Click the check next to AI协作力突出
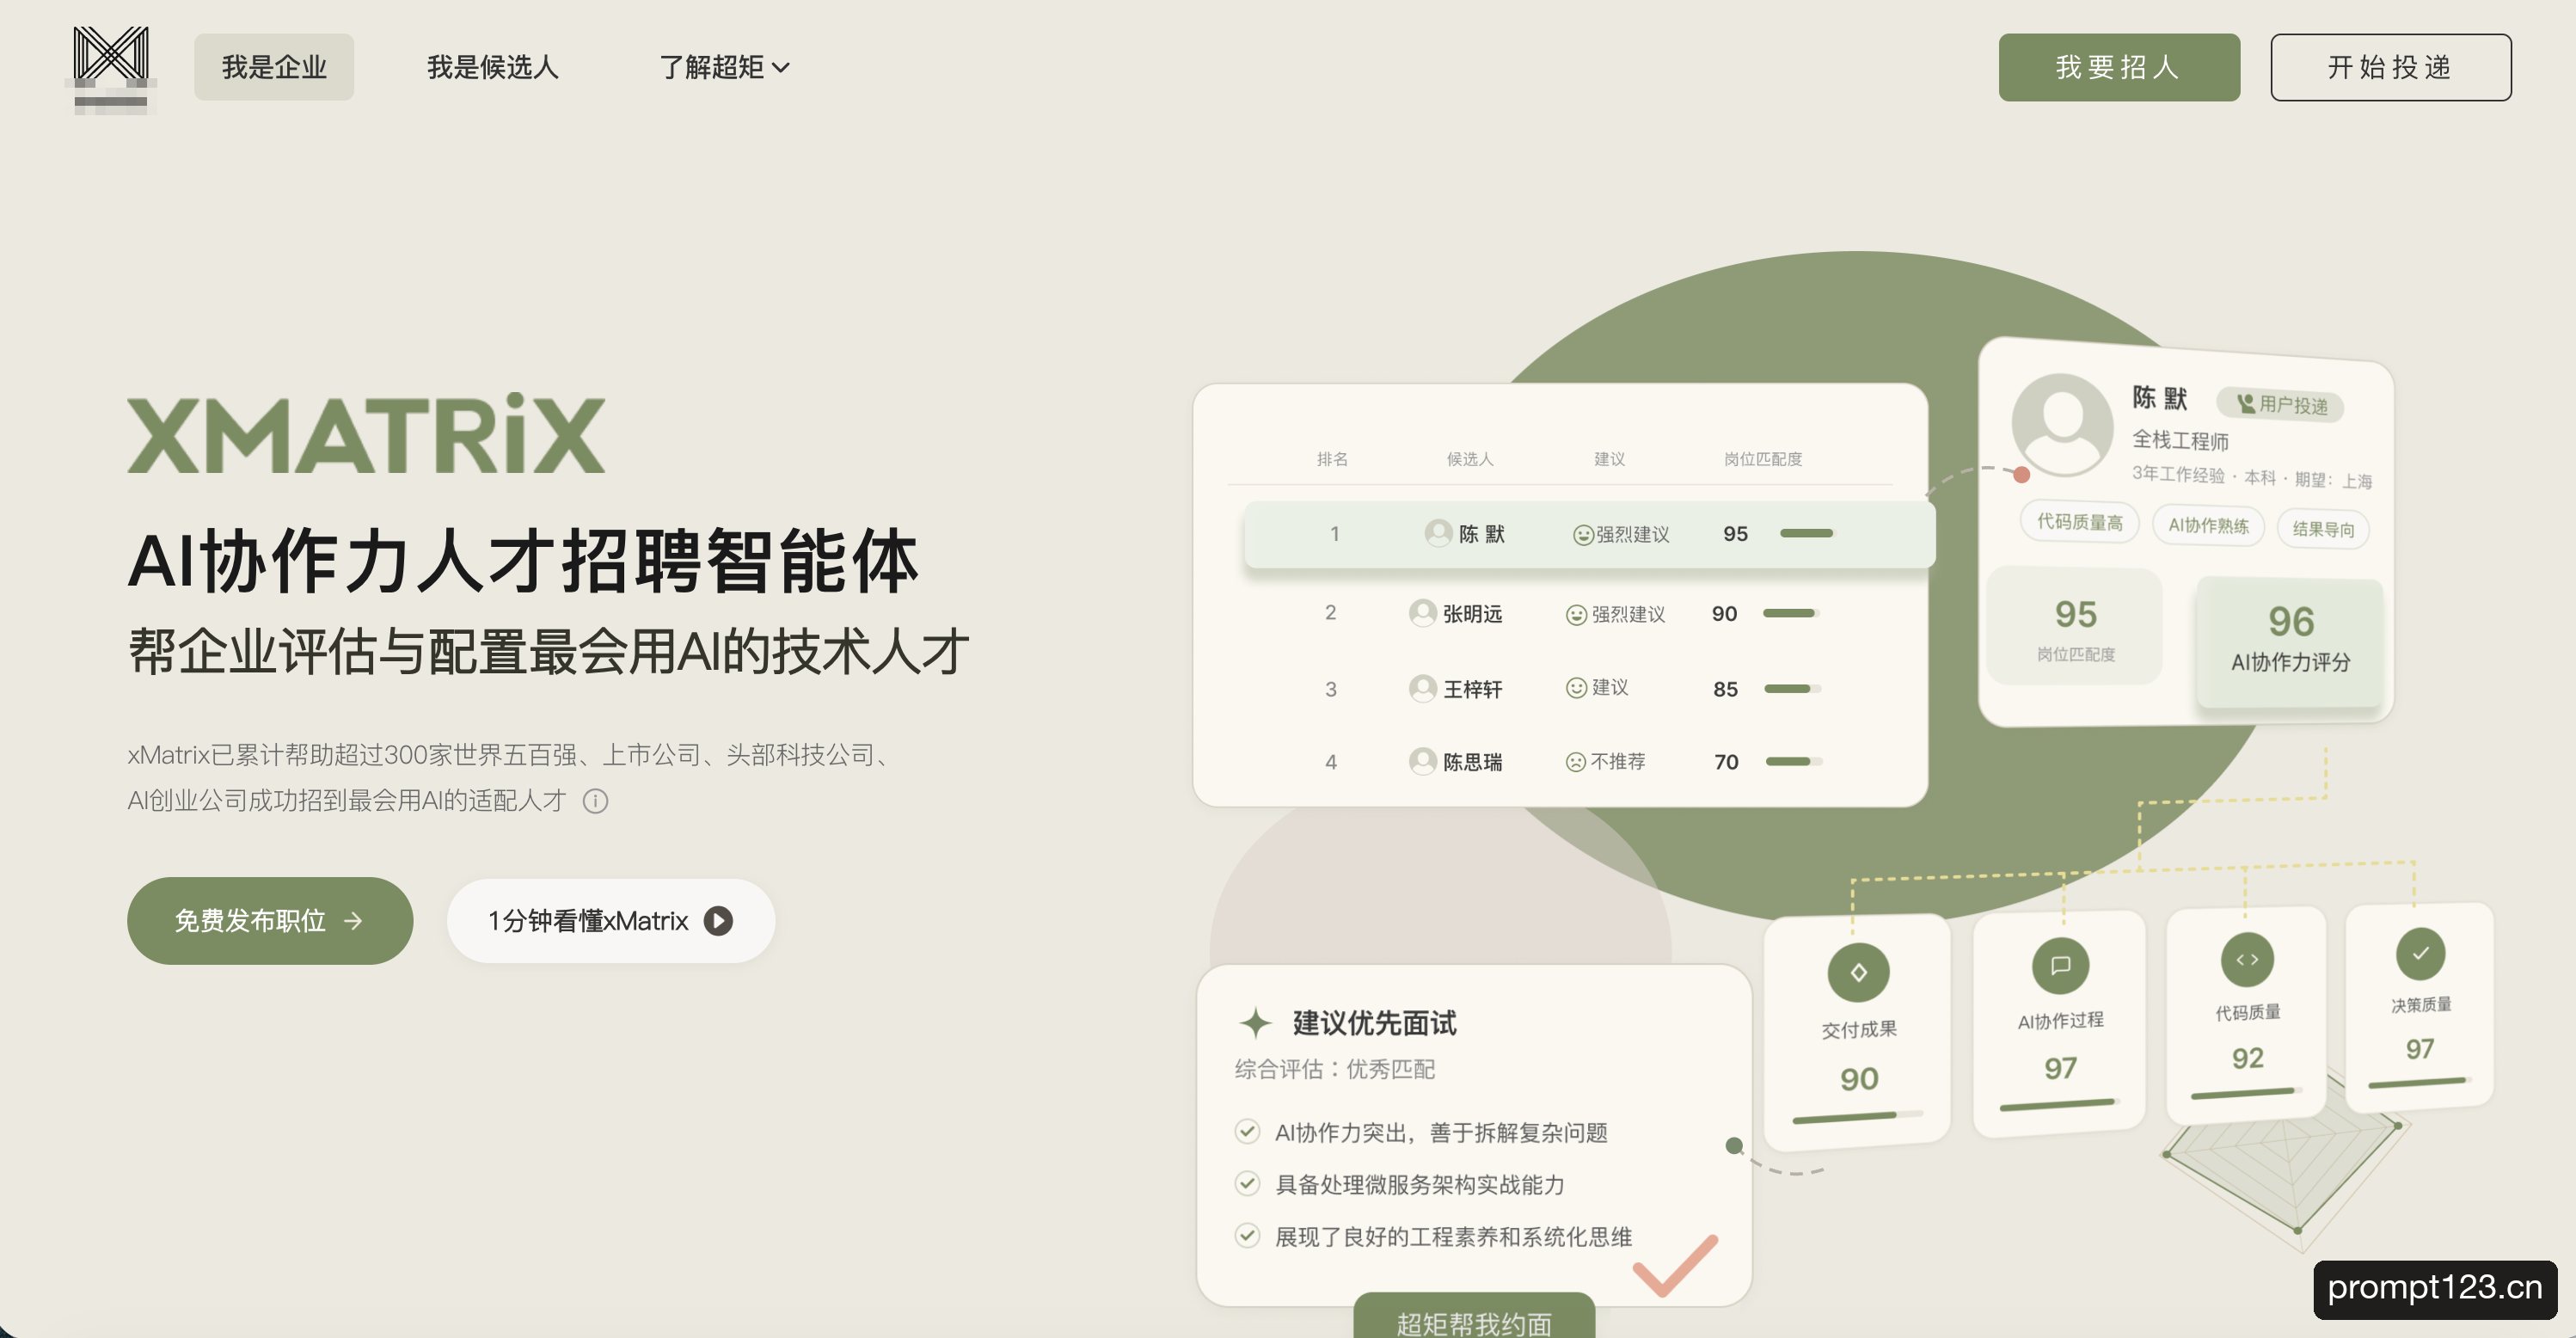The width and height of the screenshot is (2576, 1338). pos(1247,1131)
